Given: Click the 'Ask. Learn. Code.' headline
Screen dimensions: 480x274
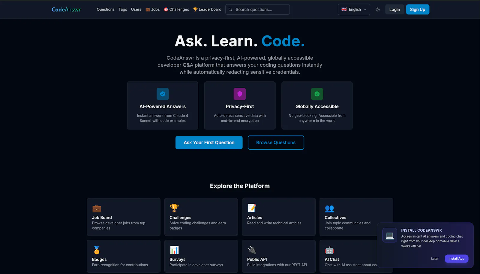Looking at the screenshot, I should pos(240,41).
